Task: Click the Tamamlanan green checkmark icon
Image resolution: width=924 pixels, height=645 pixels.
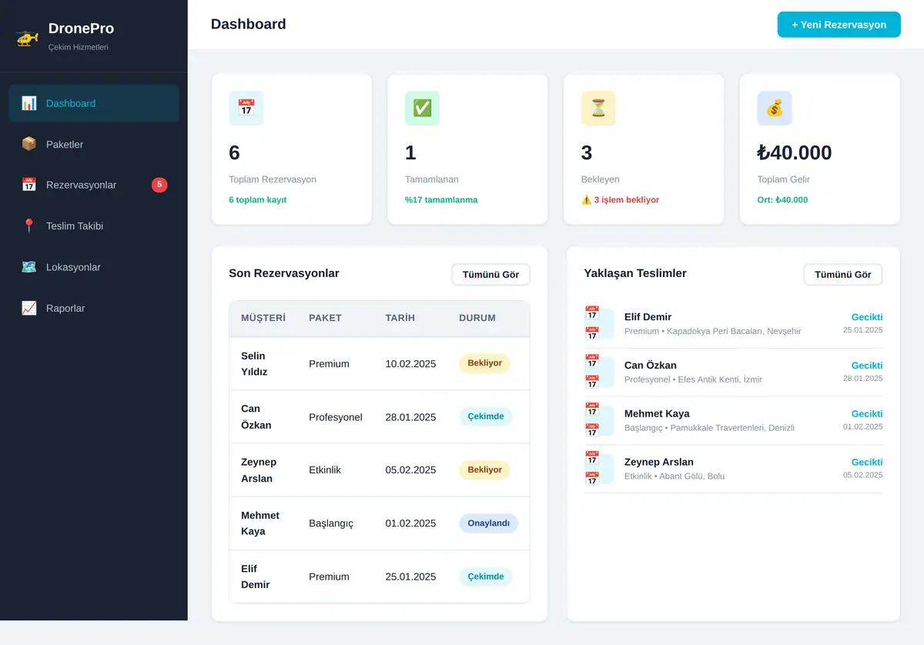Action: click(423, 108)
